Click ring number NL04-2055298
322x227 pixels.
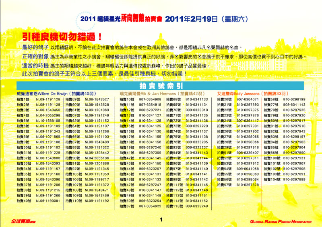pyautogui.click(x=48, y=115)
